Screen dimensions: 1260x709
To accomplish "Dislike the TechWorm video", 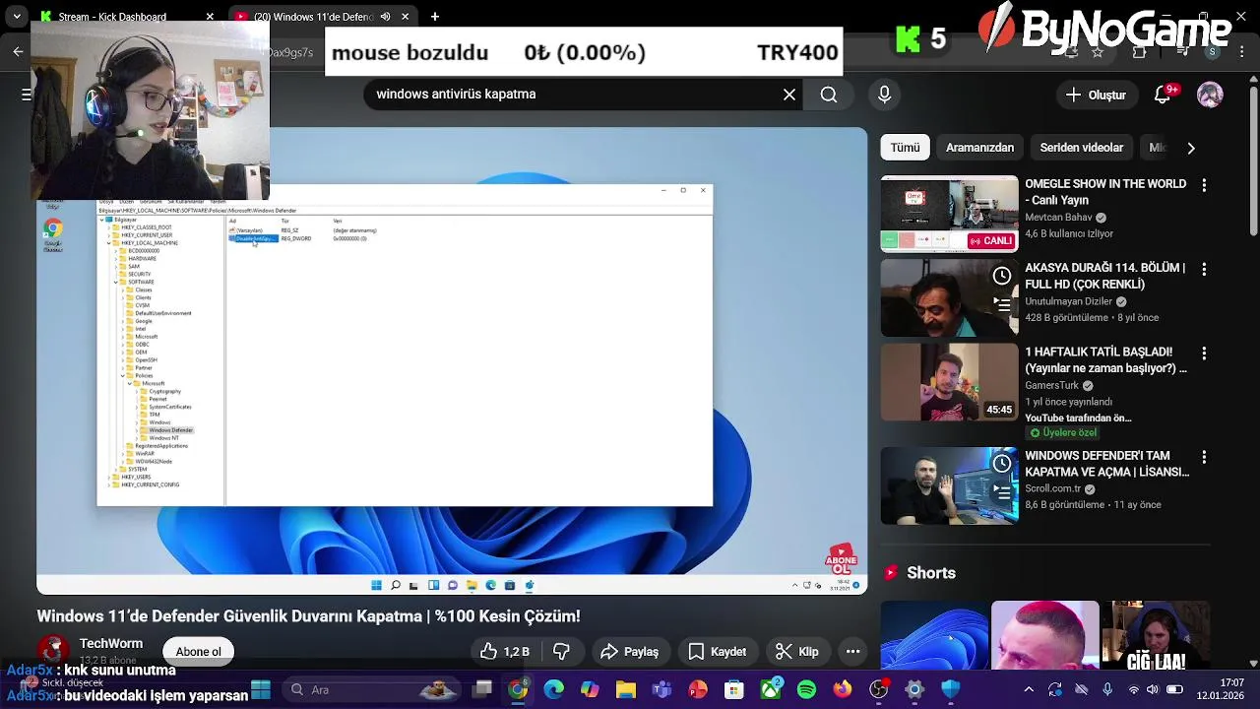I will 562,652.
